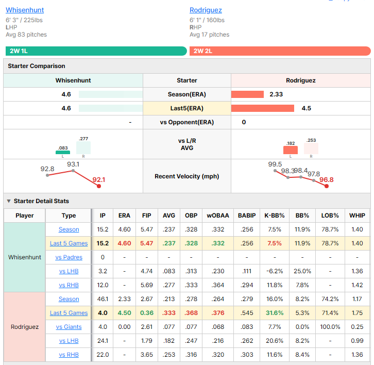
Task: Open Rodriguez's Season stats link
Action: 69,299
